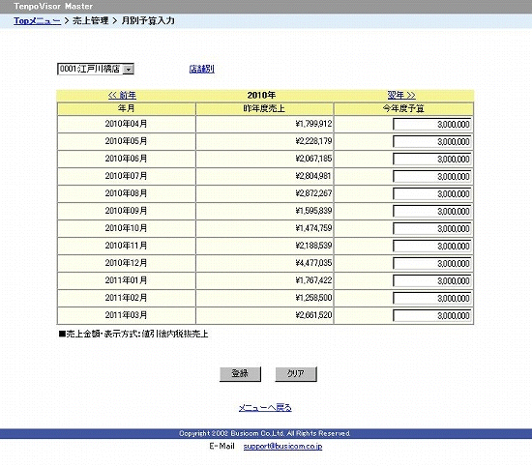Select the budget field for 2010年04月
Screen dimensions: 532x467
[432, 124]
